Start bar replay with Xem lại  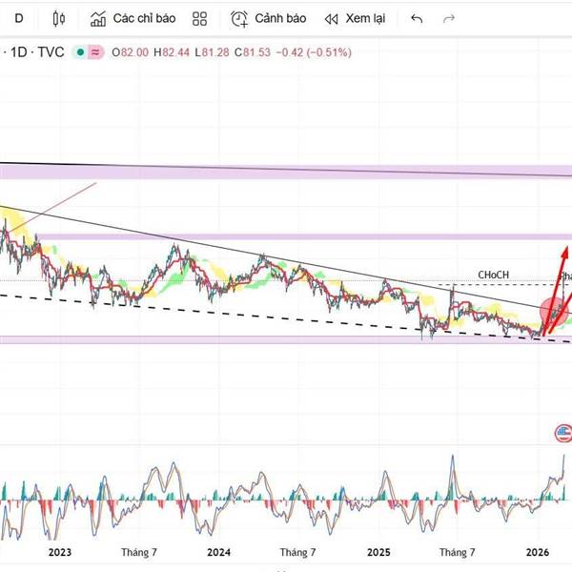[355, 19]
